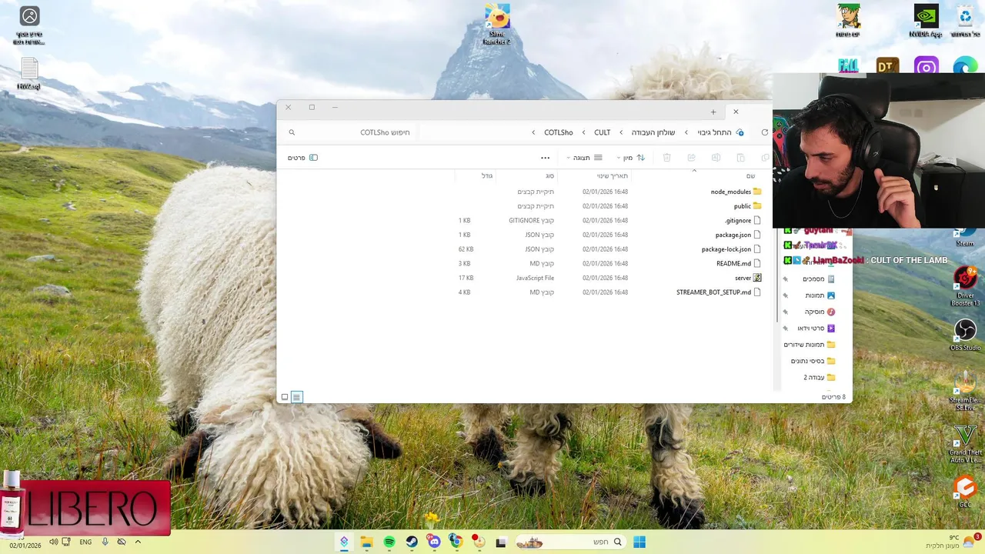This screenshot has width=985, height=554.
Task: Add a new Explorer tab with the plus button
Action: click(713, 112)
